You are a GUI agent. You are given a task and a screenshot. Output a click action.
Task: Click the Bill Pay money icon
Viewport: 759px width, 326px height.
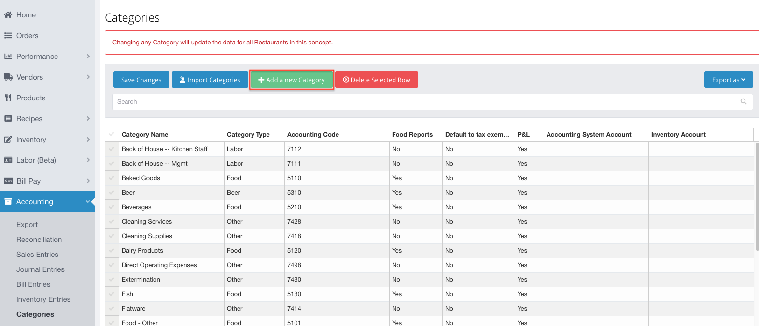coord(8,181)
